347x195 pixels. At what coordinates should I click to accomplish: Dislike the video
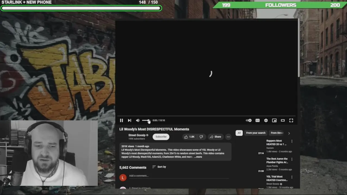201,137
